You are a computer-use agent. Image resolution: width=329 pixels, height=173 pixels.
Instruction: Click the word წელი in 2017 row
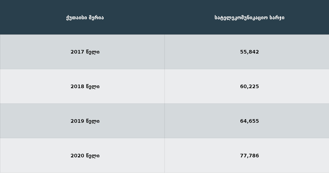coord(93,52)
